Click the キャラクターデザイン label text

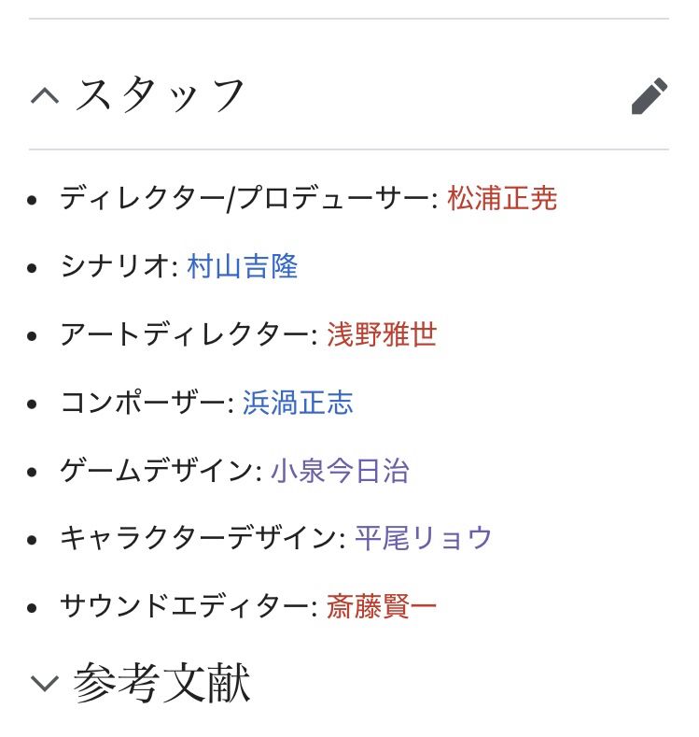pos(199,538)
